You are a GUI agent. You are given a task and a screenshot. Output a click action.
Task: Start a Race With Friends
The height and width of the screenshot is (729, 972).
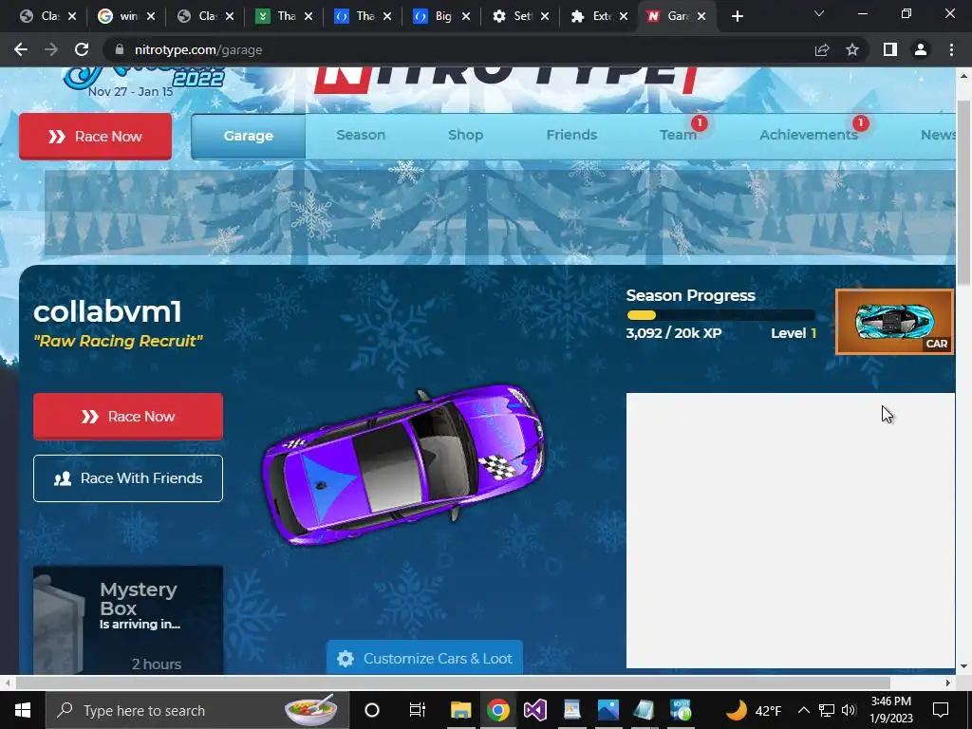coord(128,478)
